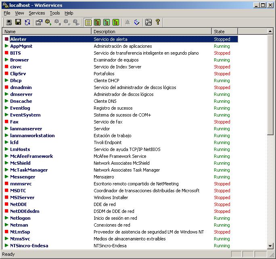
Task: Sort list by State column header
Action: [x=224, y=31]
